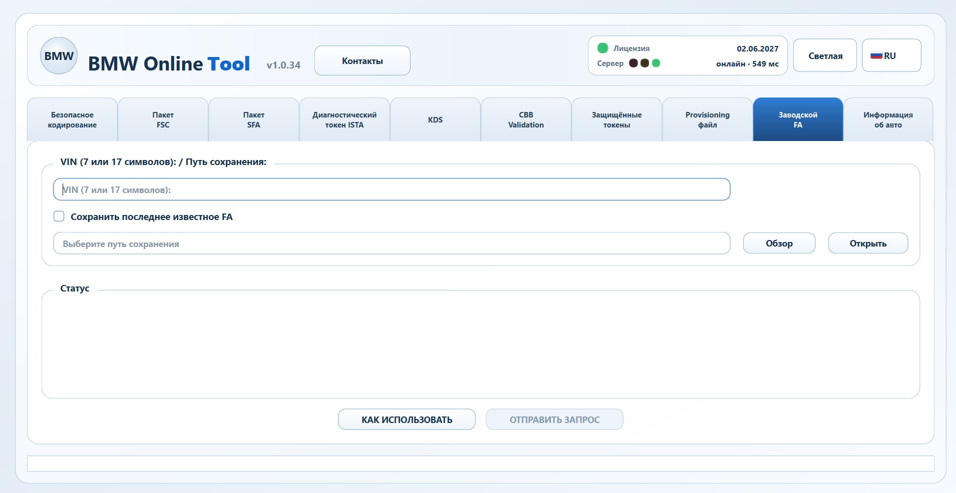The width and height of the screenshot is (956, 493).
Task: Open the Контакты button
Action: click(x=363, y=61)
